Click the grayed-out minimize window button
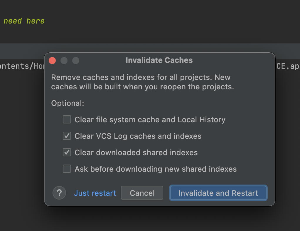 coord(64,61)
